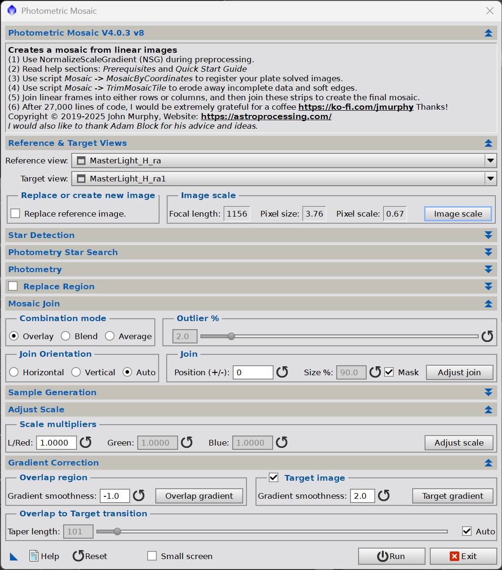The height and width of the screenshot is (570, 502).
Task: Collapse the Mosaic Join section
Action: coord(488,304)
